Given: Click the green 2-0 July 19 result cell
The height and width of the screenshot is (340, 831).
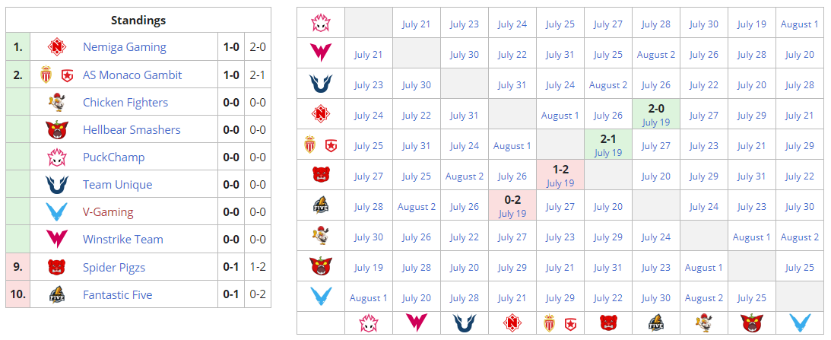Looking at the screenshot, I should pos(655,114).
